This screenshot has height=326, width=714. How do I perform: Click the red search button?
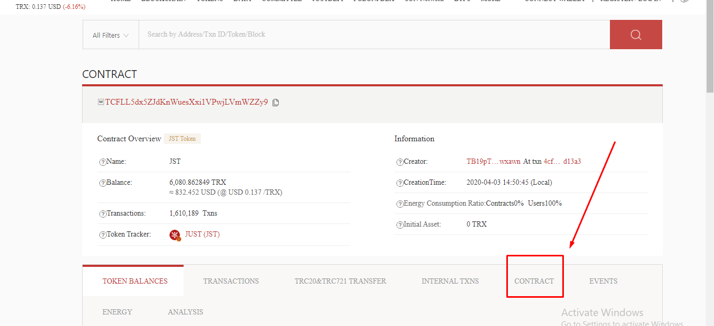pos(636,35)
